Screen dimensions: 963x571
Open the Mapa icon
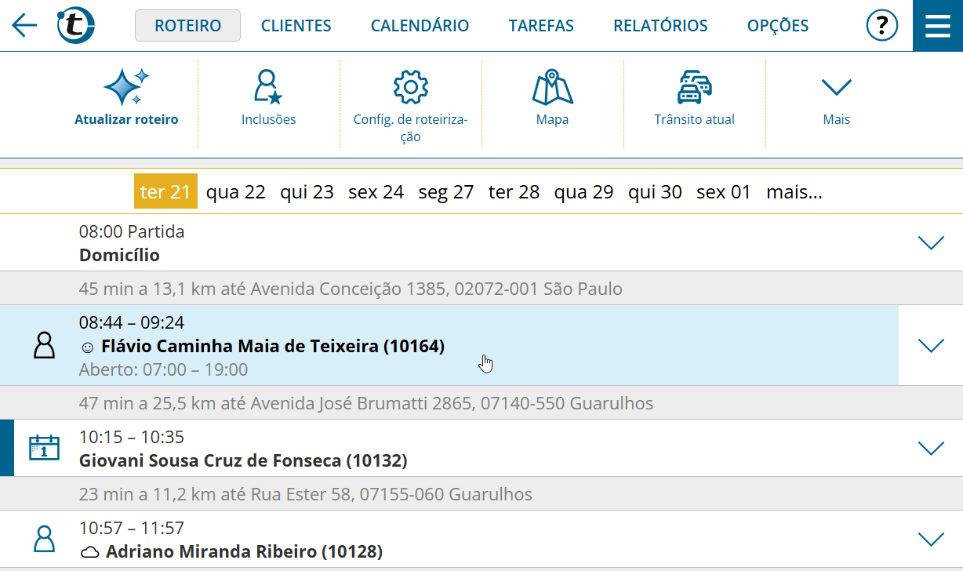(x=552, y=88)
